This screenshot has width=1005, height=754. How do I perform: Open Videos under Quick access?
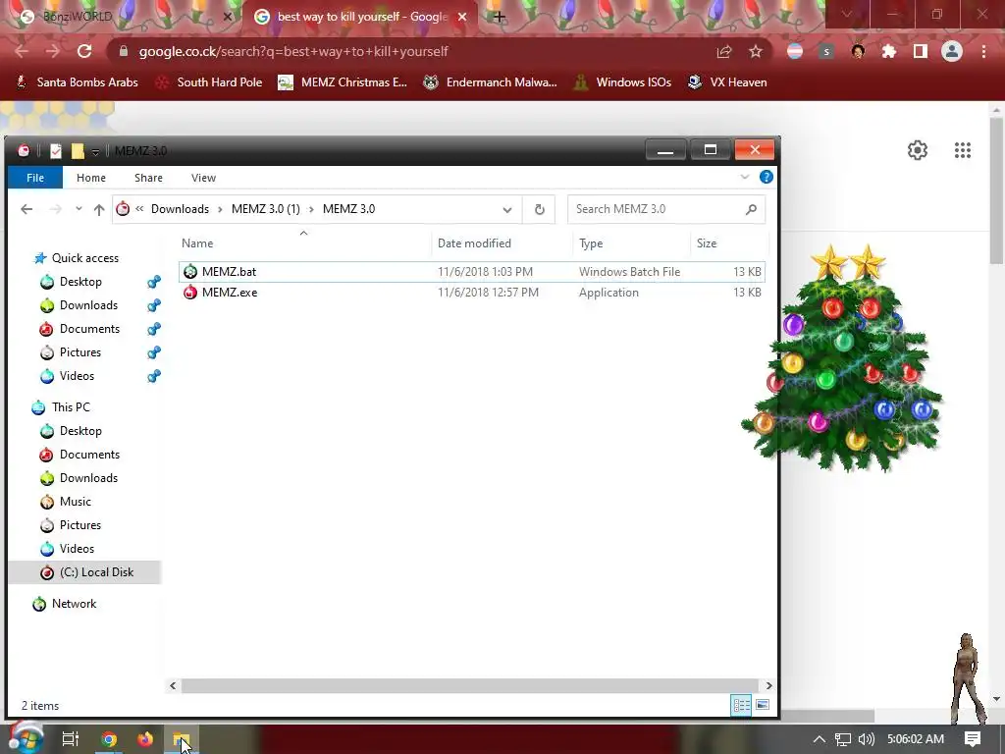[77, 376]
